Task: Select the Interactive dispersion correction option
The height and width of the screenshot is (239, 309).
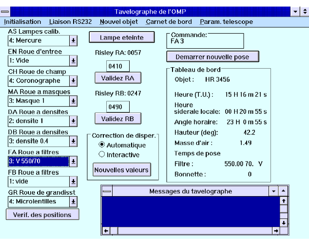Action: tap(101, 155)
